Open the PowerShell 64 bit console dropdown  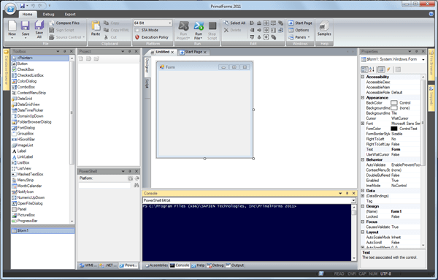[x=249, y=200]
